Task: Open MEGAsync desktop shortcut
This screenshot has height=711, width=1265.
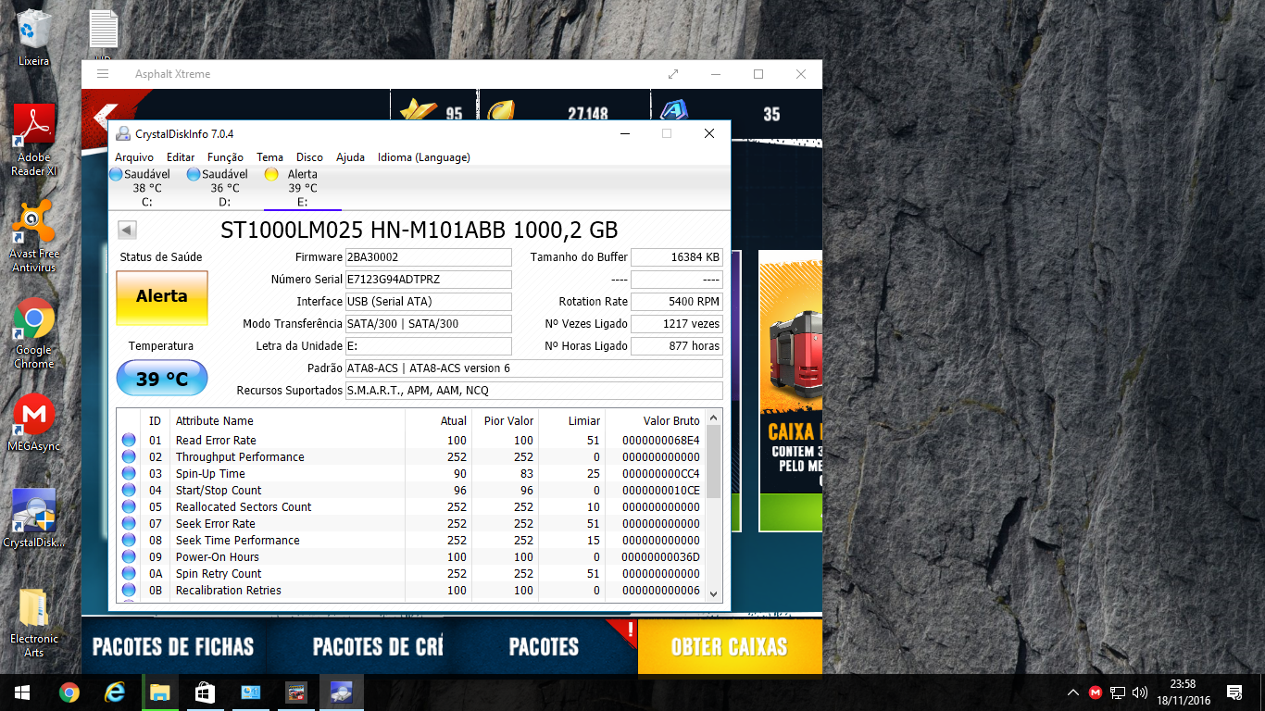Action: coord(34,424)
